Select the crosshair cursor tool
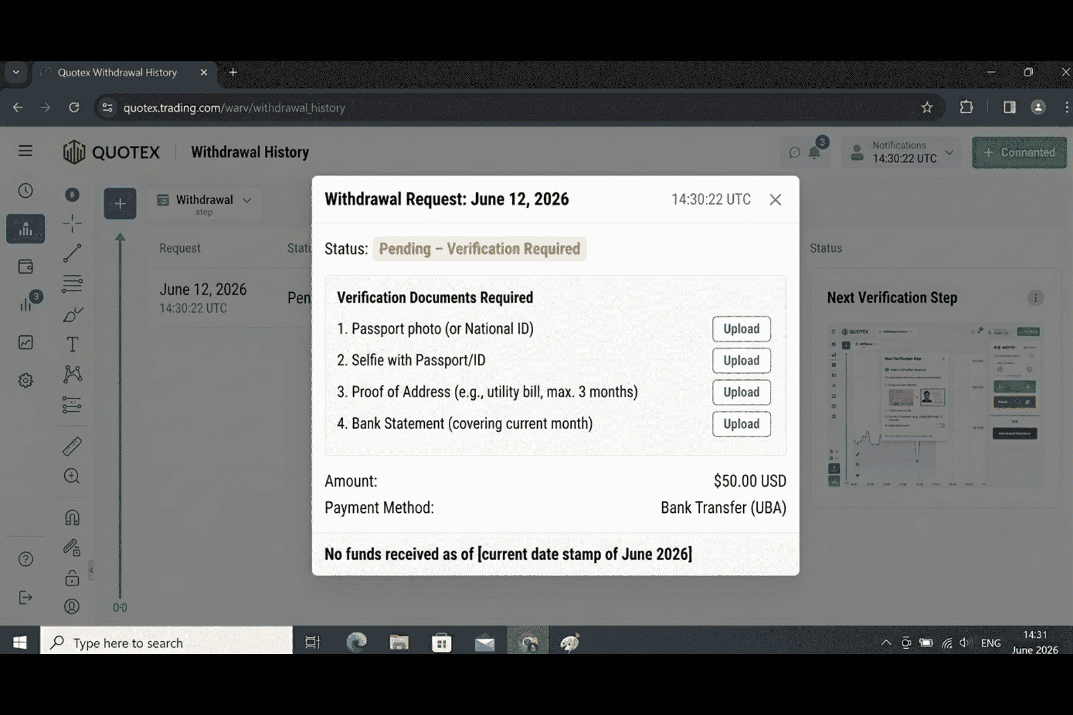The image size is (1073, 715). (72, 223)
